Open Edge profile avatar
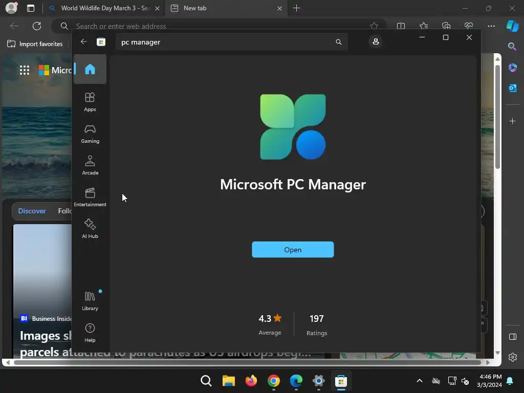The width and height of the screenshot is (524, 393). 11,8
